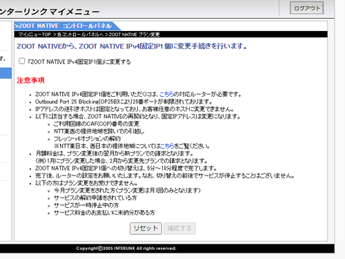Image resolution: width=345 pixels, height=259 pixels.
Task: Click the Copyright 2005 INTERLINK footer text
Action: [x=126, y=249]
